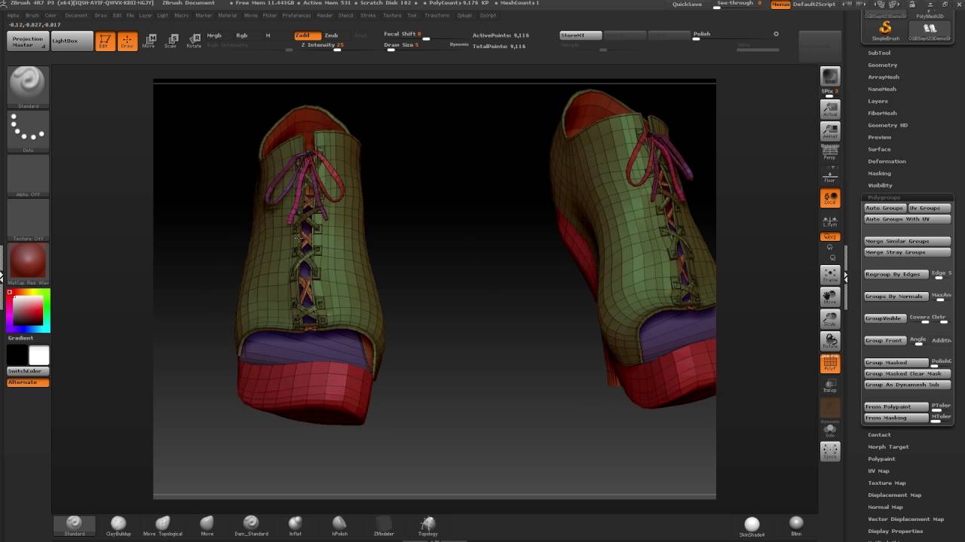Select the Blinn material at bottom
The width and height of the screenshot is (965, 542).
tap(796, 526)
